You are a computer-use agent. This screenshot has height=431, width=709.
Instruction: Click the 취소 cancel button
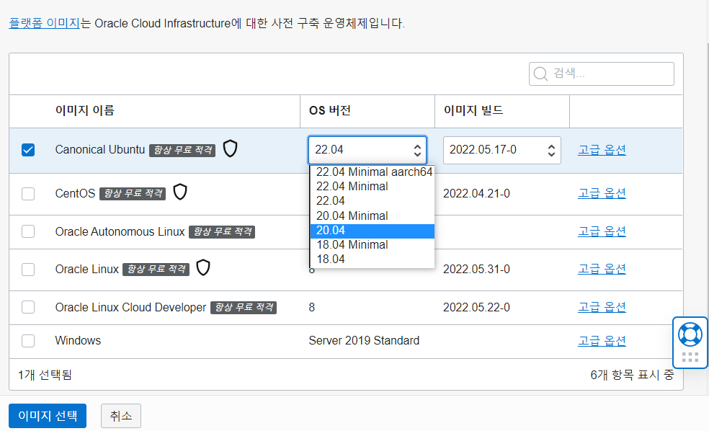pyautogui.click(x=121, y=416)
